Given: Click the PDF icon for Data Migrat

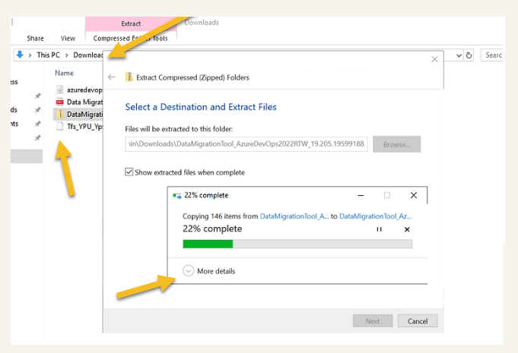Looking at the screenshot, I should (60, 102).
